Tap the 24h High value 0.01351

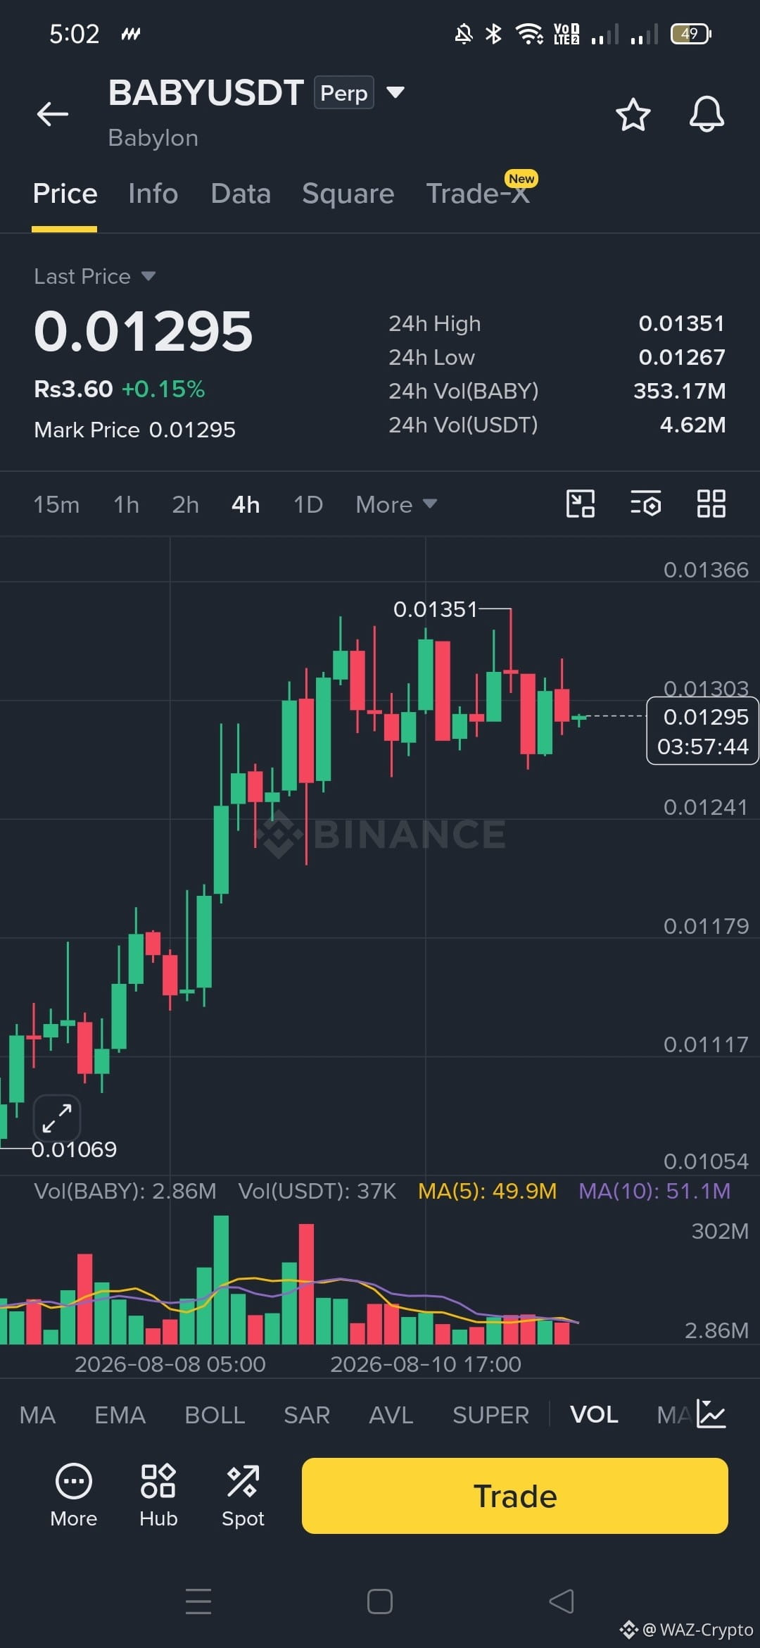click(x=681, y=323)
